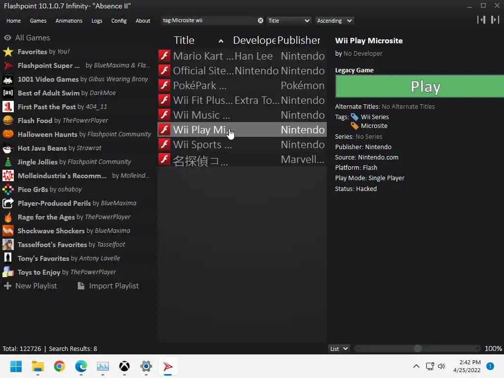Click the Flash icon beside Mario Kart
This screenshot has height=378, width=504.
coord(164,56)
